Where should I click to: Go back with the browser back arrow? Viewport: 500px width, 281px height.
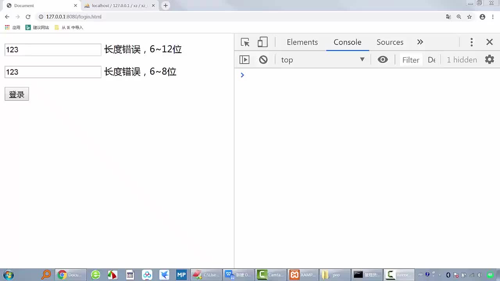tap(7, 17)
